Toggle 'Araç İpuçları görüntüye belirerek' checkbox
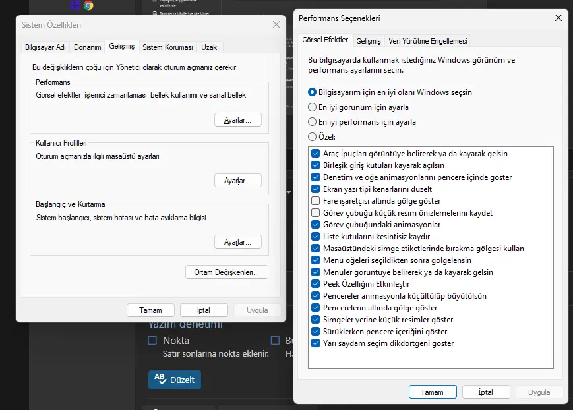Screen dimensions: 573x410 point(315,154)
